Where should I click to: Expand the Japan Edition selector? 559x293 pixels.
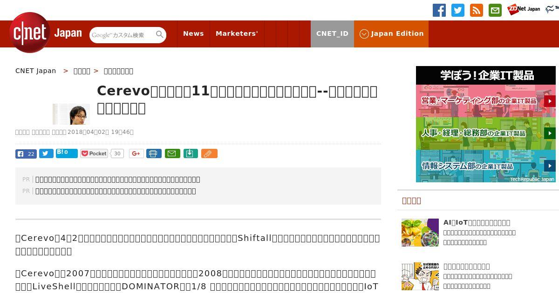coord(391,33)
